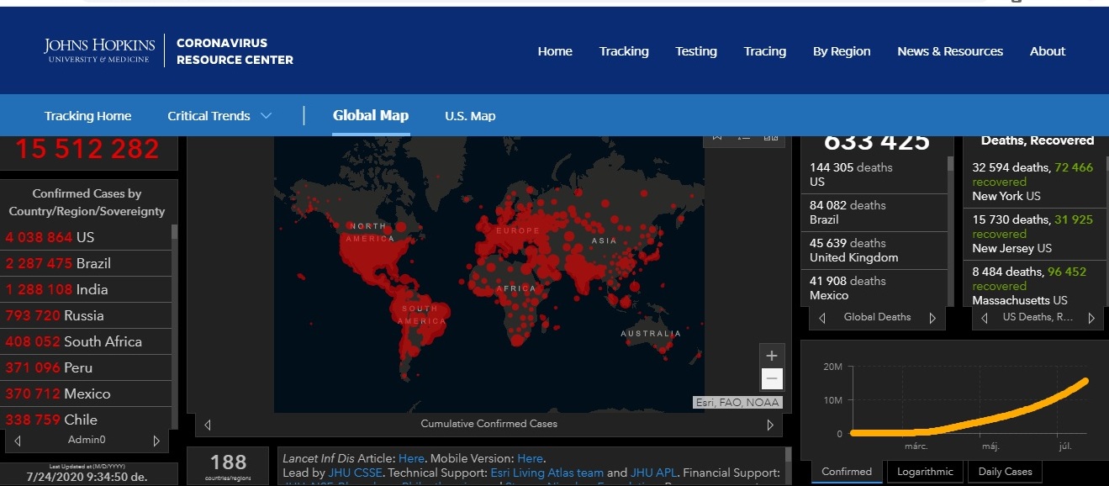
Task: Click the Cumulative Confirmed Cases map label
Action: (x=488, y=424)
